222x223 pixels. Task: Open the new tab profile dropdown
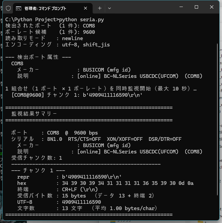[110, 8]
